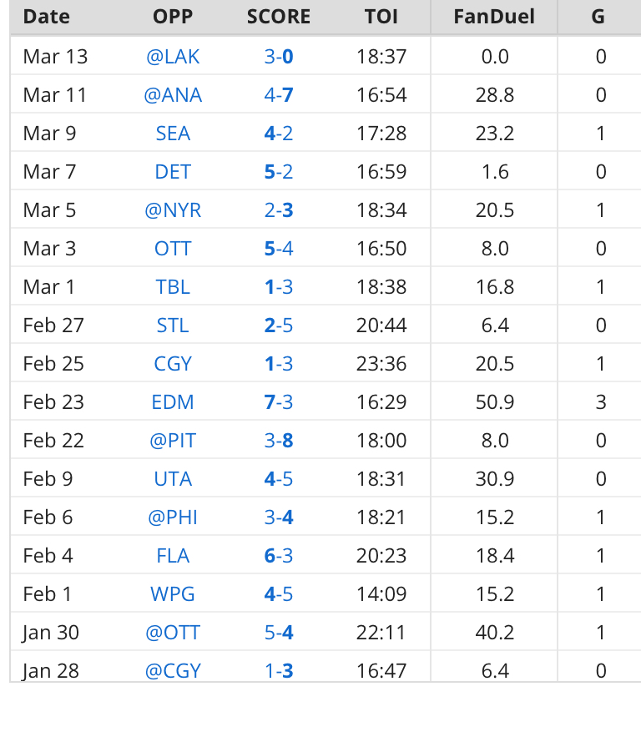The height and width of the screenshot is (732, 641).
Task: Open the EDM opponent link
Action: tap(173, 402)
